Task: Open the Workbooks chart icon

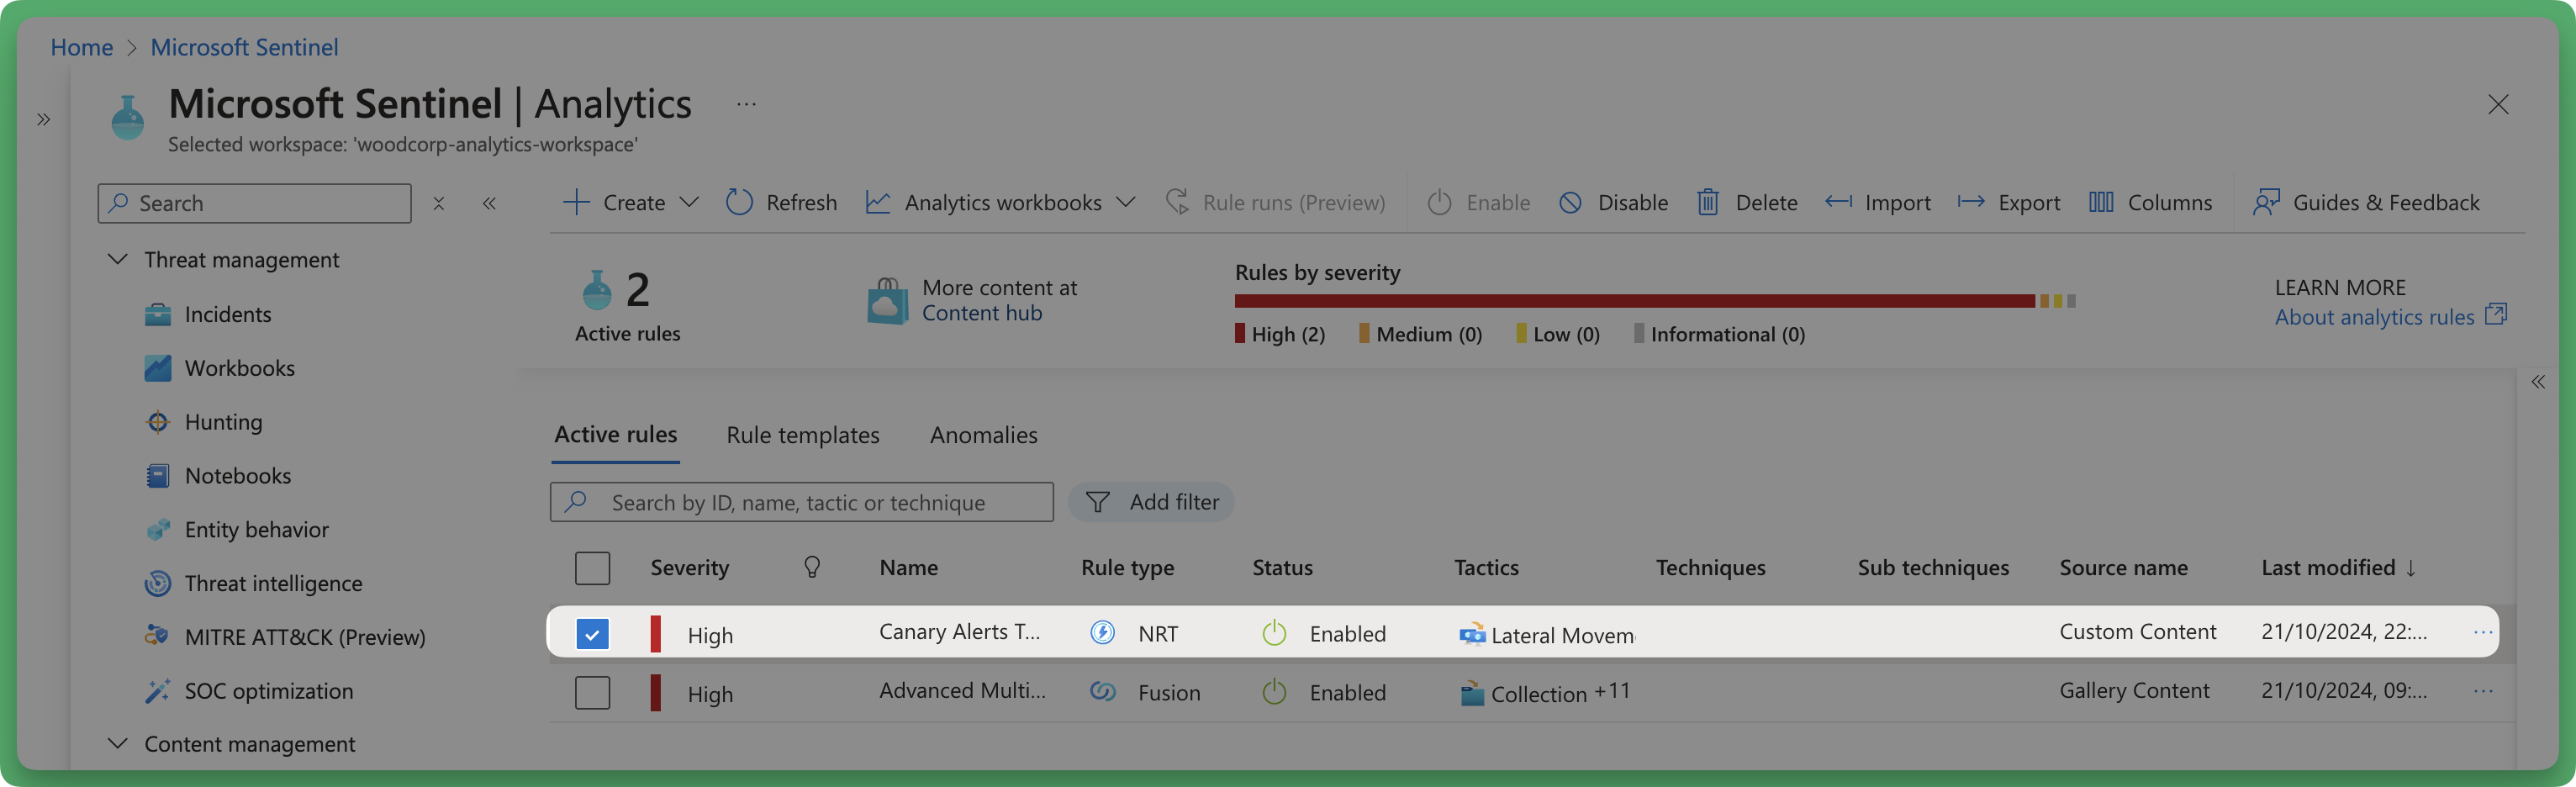Action: click(157, 368)
